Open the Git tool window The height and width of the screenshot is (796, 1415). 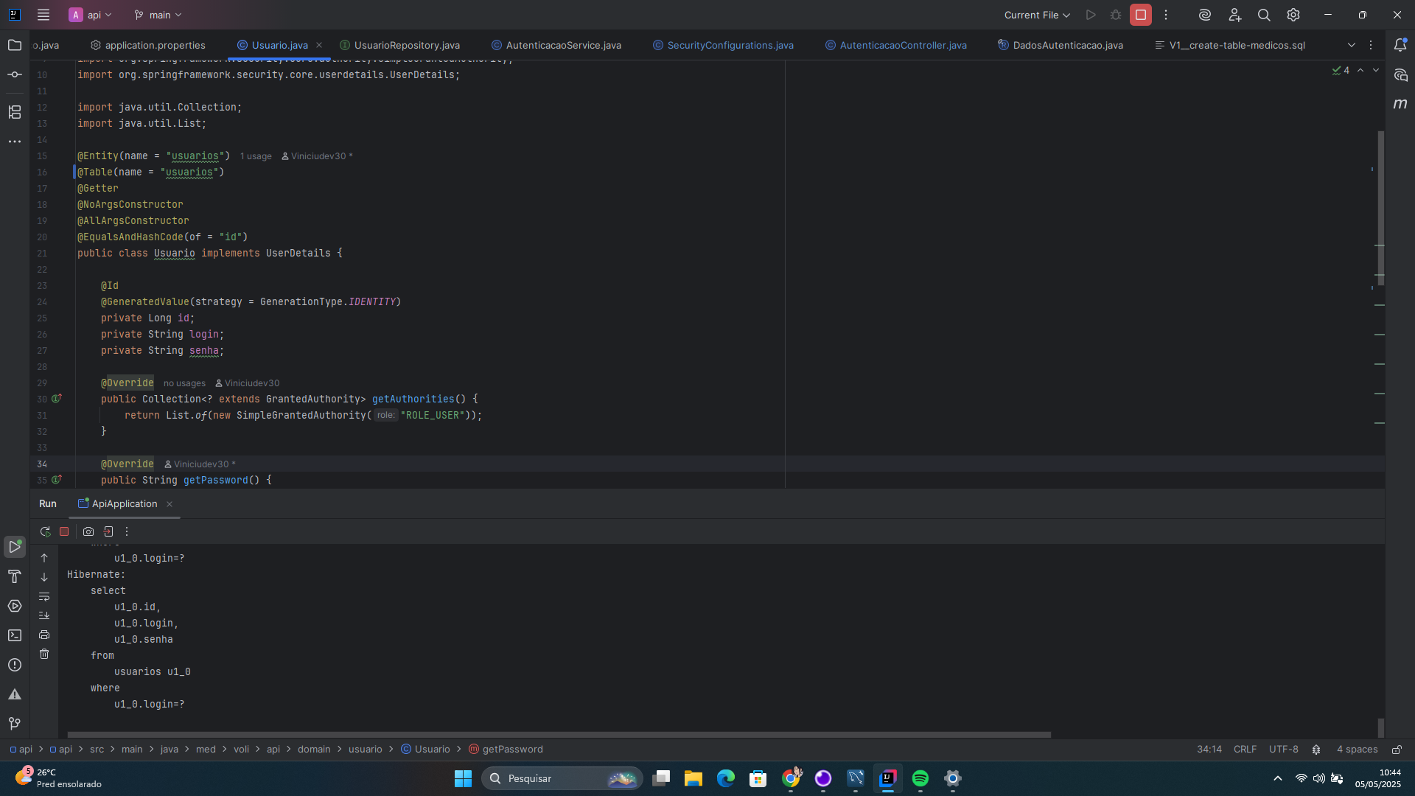(15, 724)
